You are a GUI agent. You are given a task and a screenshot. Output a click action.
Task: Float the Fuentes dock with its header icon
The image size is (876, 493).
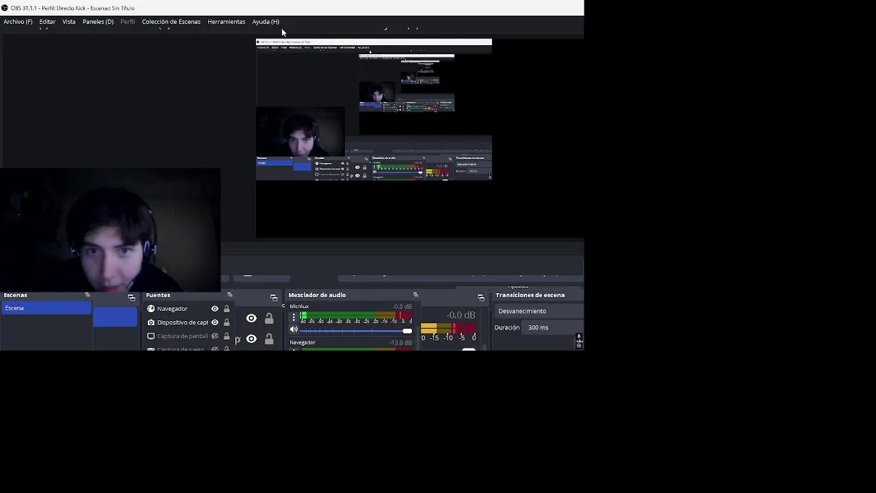pos(230,295)
